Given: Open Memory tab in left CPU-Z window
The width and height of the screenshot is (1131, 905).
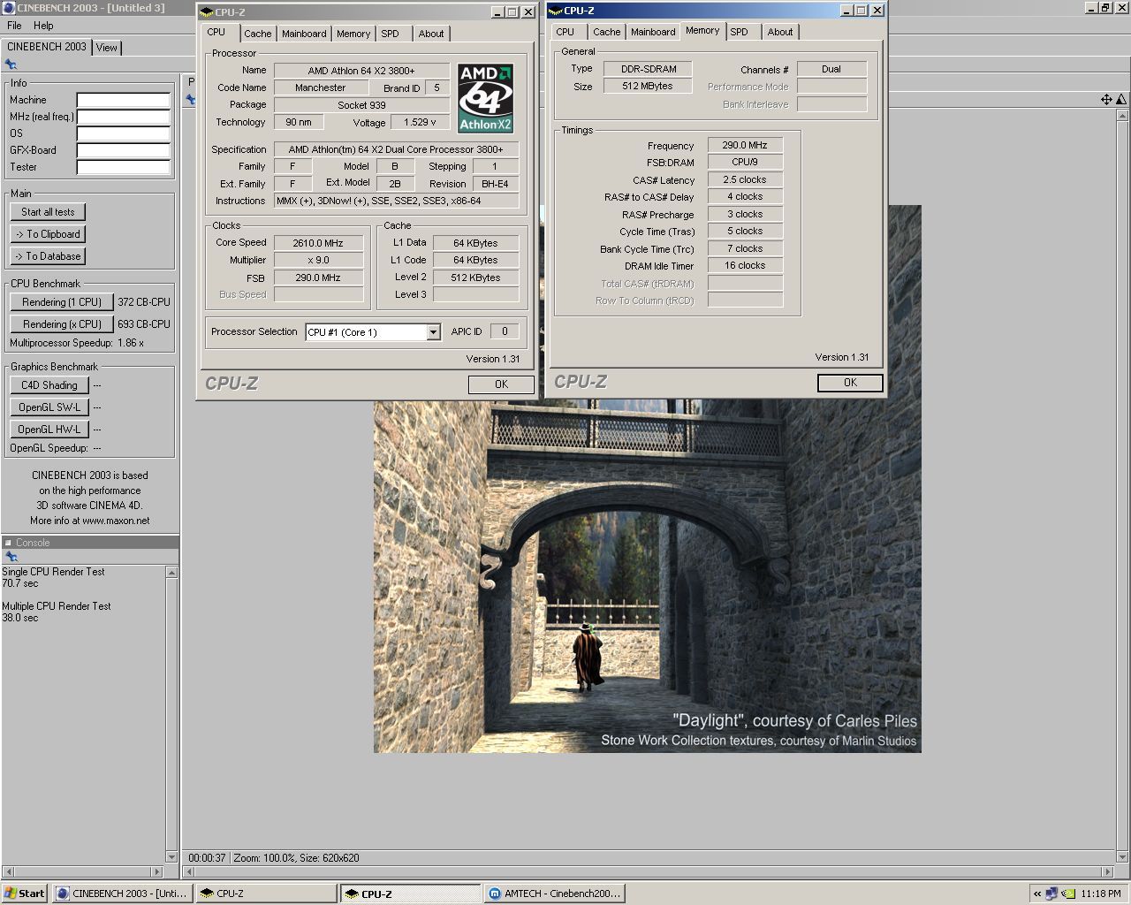Looking at the screenshot, I should (x=353, y=34).
